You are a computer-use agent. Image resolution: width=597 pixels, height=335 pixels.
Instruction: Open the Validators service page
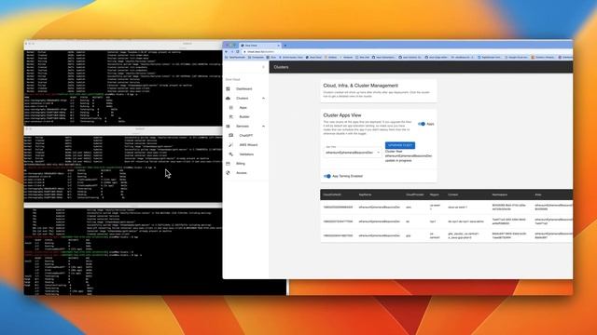coord(246,154)
